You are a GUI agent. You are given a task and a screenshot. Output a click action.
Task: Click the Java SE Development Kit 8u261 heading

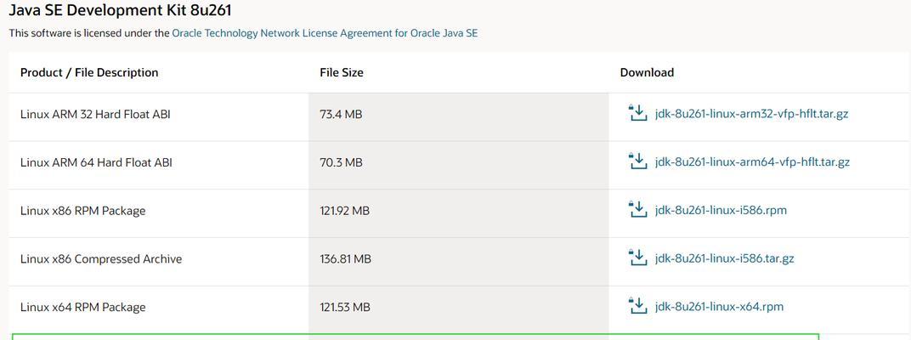click(121, 10)
